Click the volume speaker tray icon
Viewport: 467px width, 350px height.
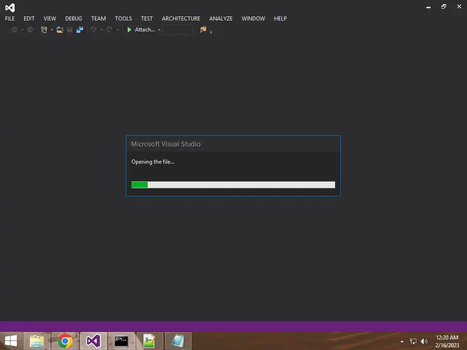coord(424,341)
